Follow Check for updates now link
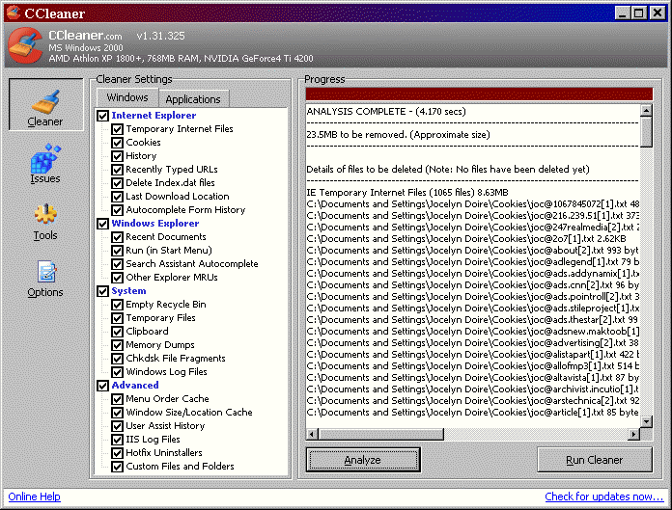The width and height of the screenshot is (672, 510). [x=603, y=497]
